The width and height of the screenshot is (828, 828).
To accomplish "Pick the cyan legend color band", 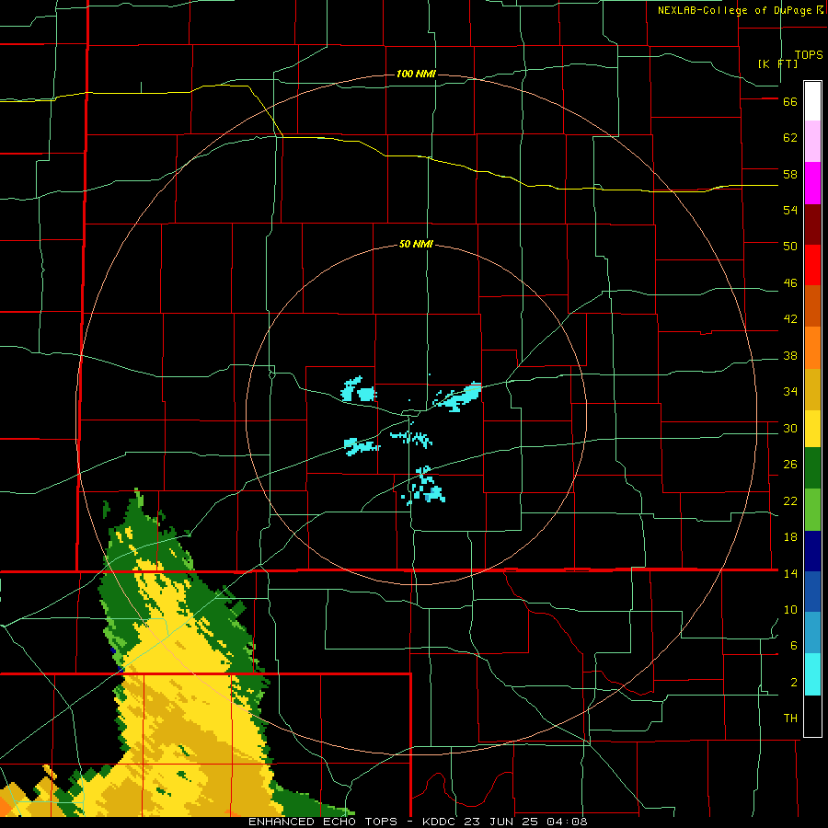I will coord(812,674).
